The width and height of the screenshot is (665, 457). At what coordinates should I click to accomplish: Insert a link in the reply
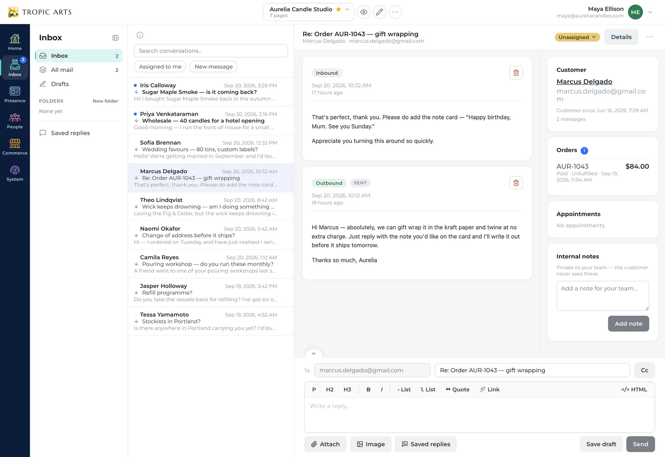point(489,389)
